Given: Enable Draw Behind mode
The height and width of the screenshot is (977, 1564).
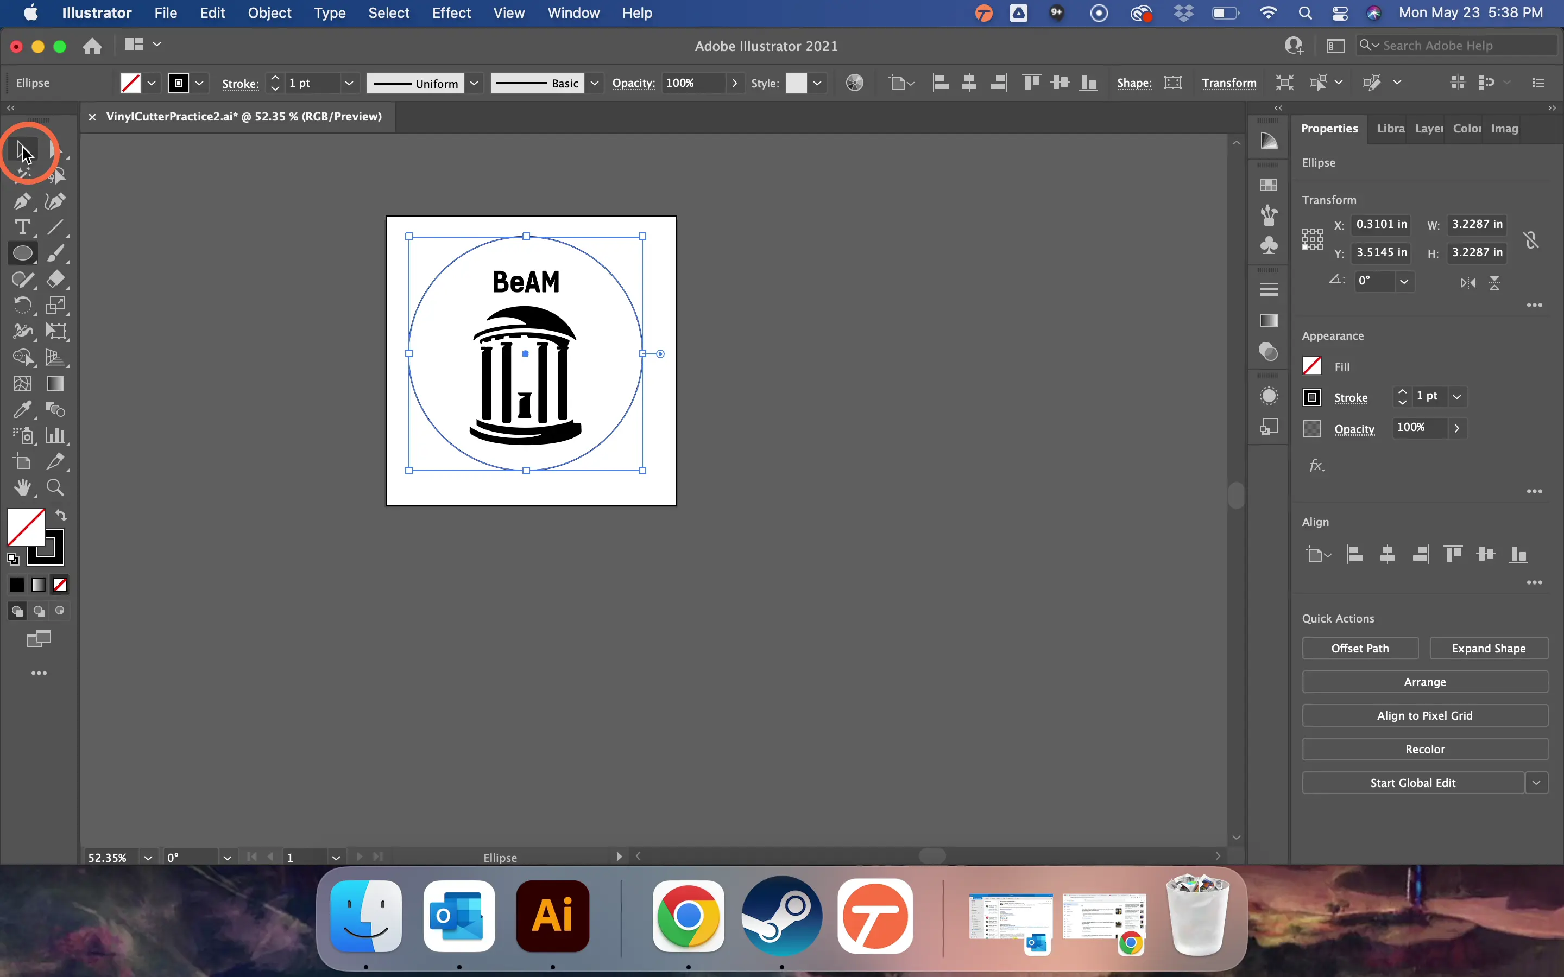Looking at the screenshot, I should 39,611.
